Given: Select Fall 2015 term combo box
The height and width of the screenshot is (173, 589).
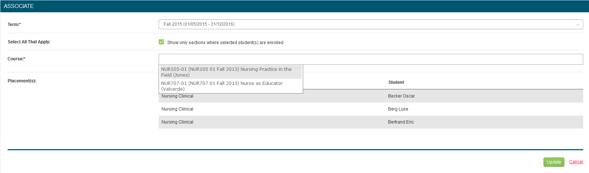Looking at the screenshot, I should [371, 24].
